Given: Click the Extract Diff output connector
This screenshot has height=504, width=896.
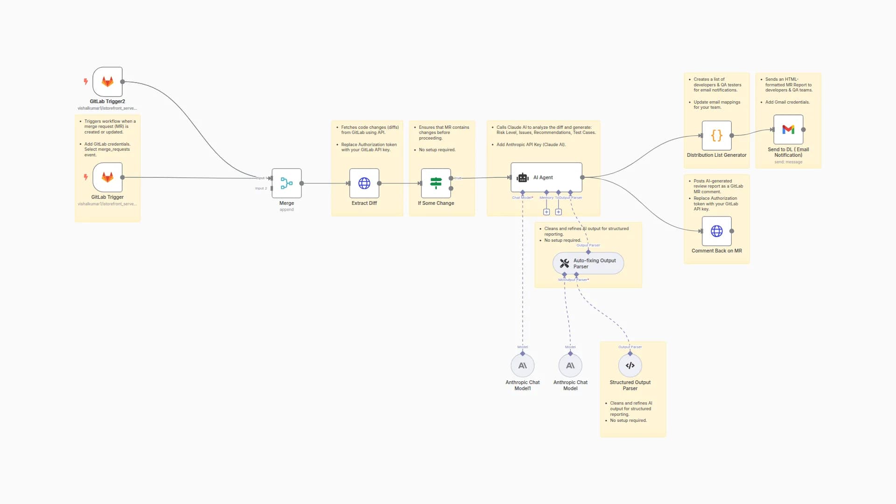Looking at the screenshot, I should pyautogui.click(x=379, y=183).
